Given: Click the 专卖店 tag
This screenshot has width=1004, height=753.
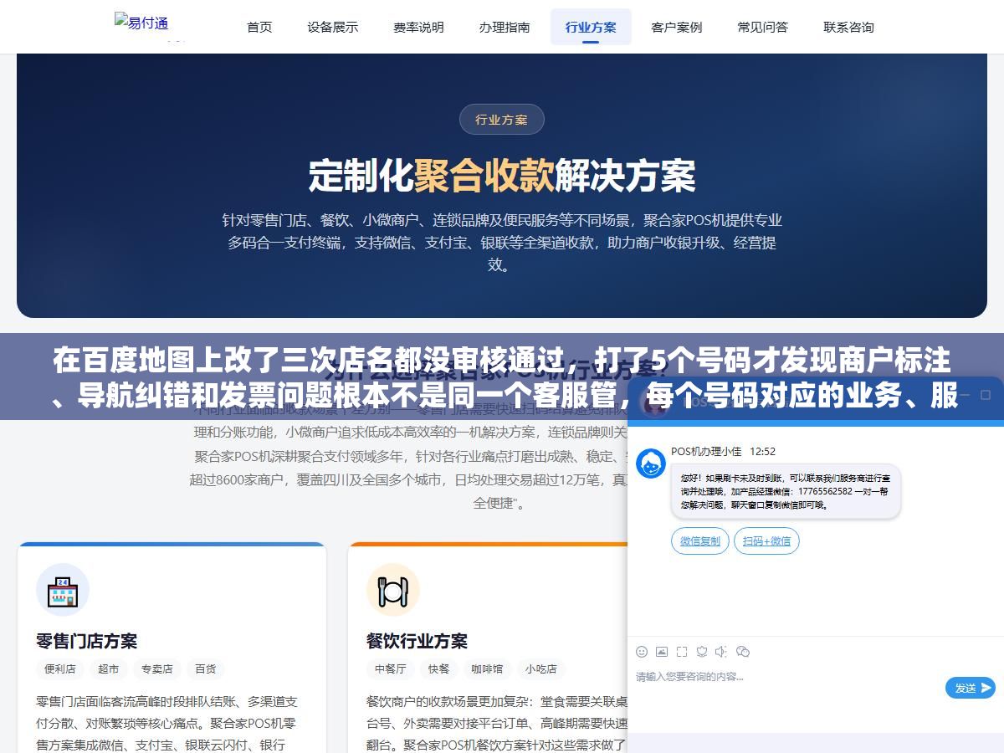Looking at the screenshot, I should point(157,669).
